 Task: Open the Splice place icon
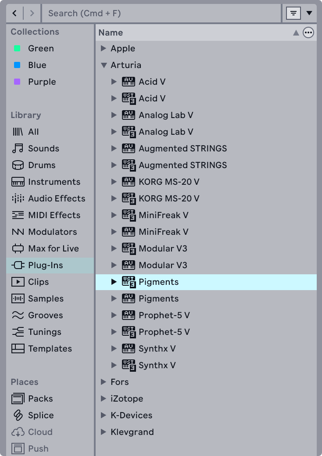pyautogui.click(x=18, y=415)
